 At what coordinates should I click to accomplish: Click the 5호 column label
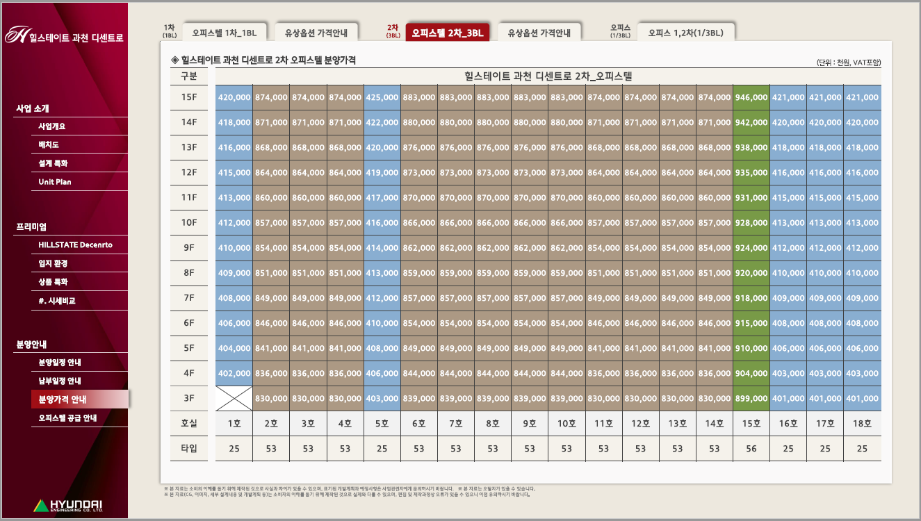click(x=382, y=423)
